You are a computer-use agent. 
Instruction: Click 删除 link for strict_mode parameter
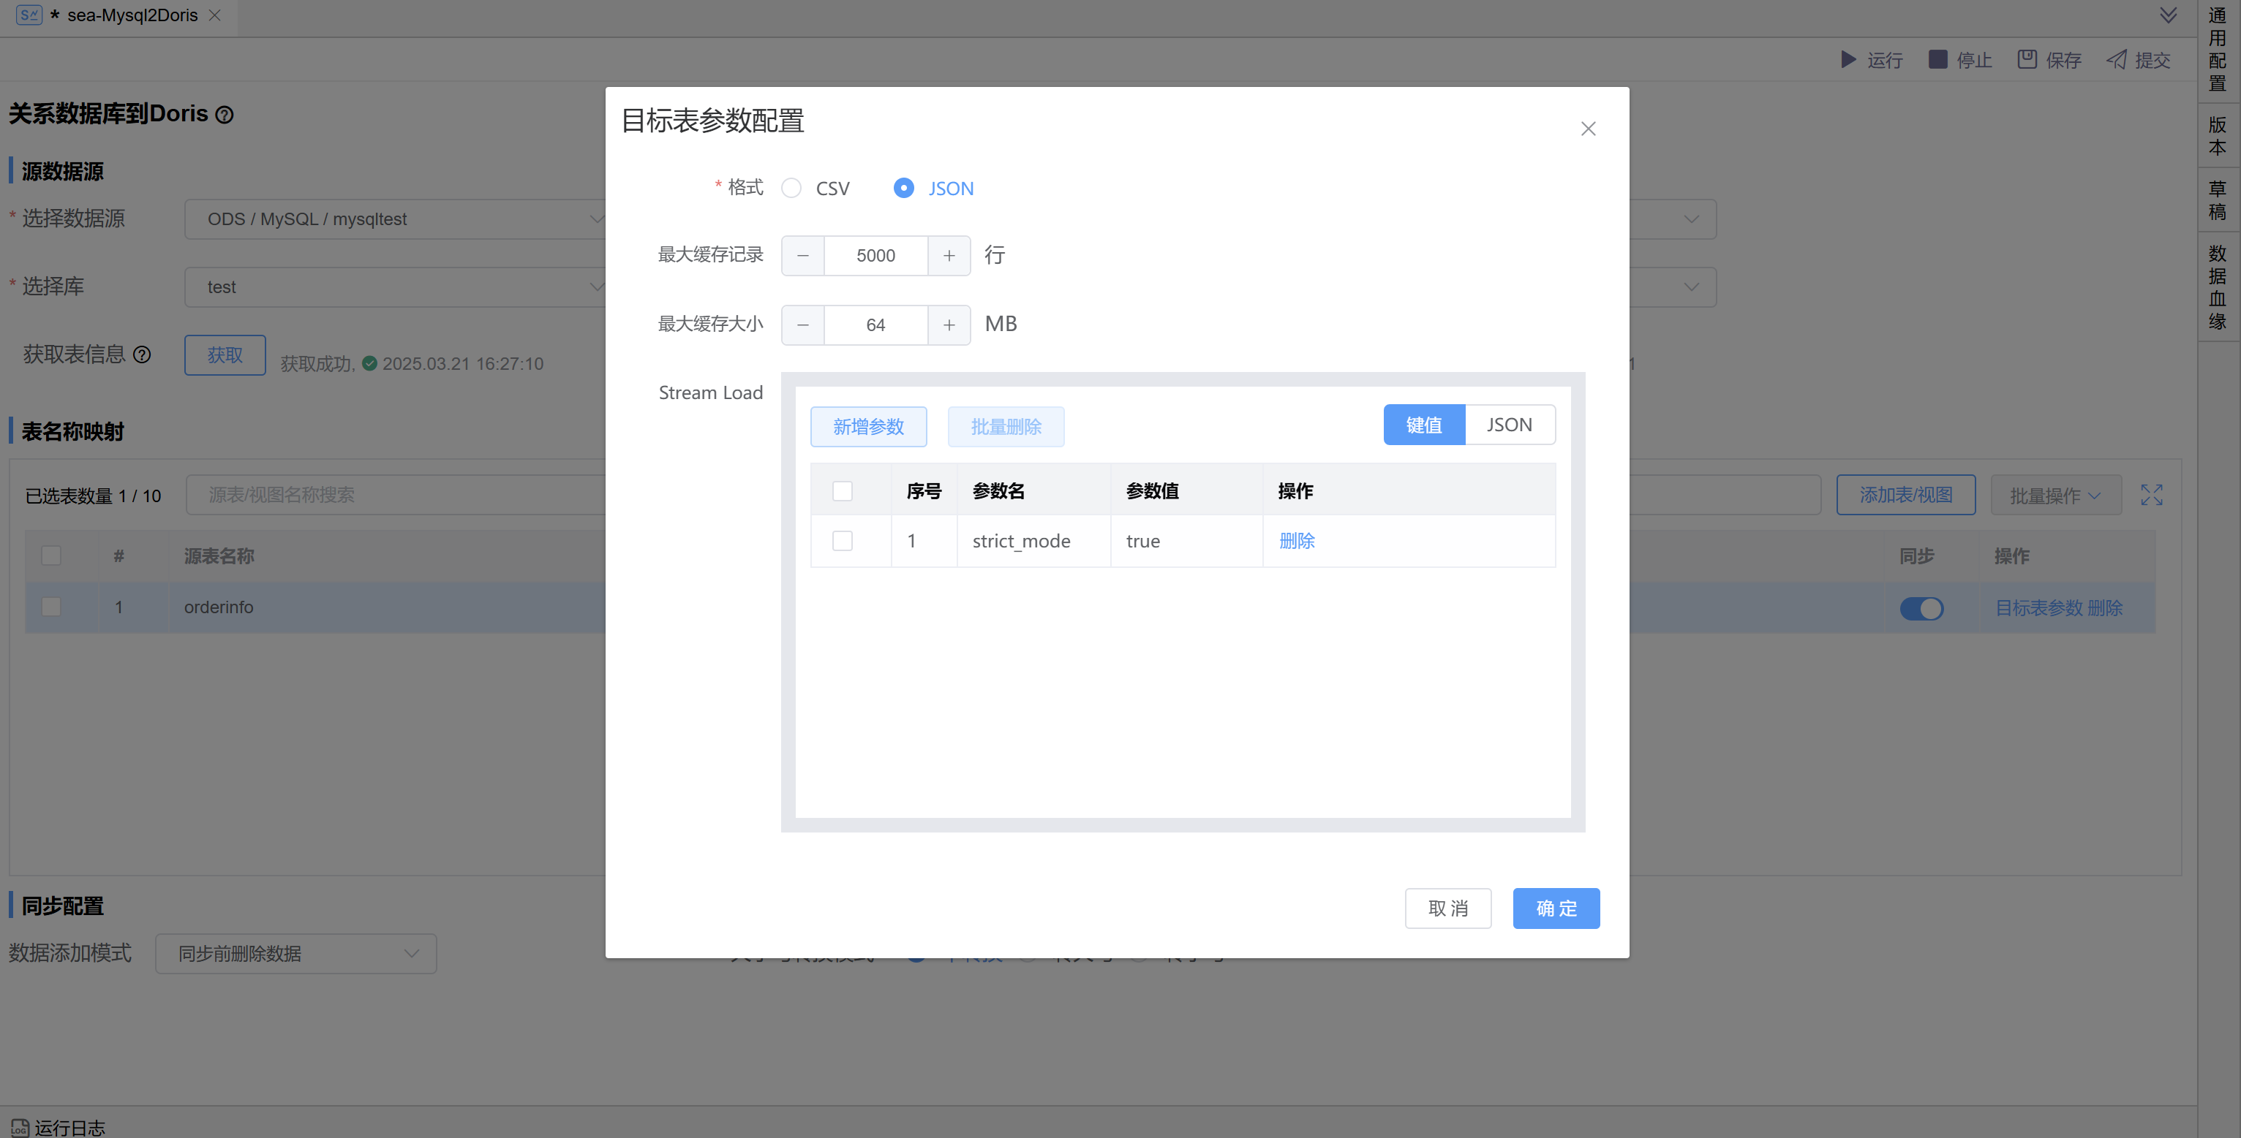tap(1296, 541)
